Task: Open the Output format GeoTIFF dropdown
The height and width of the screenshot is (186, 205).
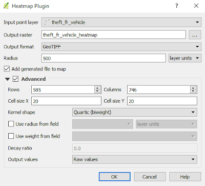Action: click(x=121, y=47)
